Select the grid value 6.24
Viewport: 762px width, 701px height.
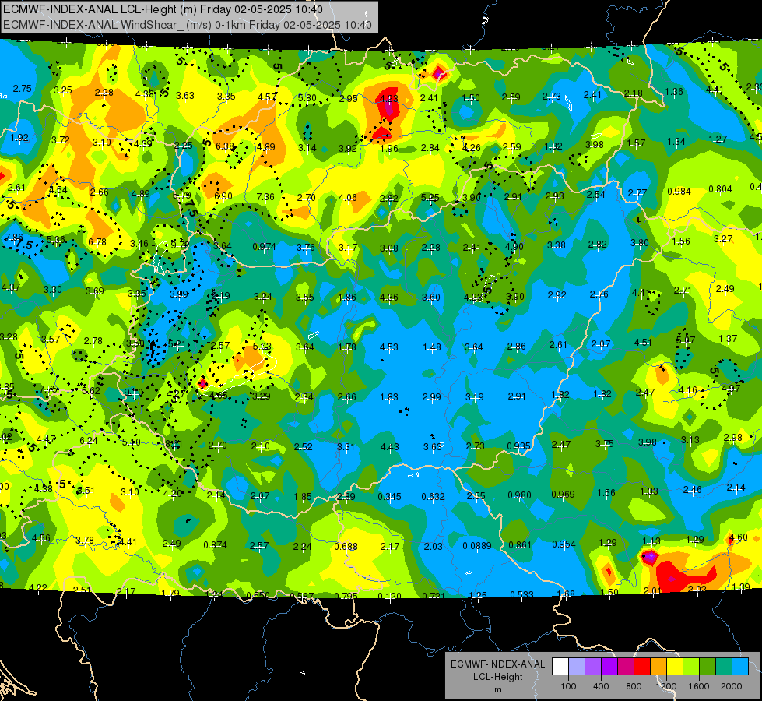click(x=89, y=440)
